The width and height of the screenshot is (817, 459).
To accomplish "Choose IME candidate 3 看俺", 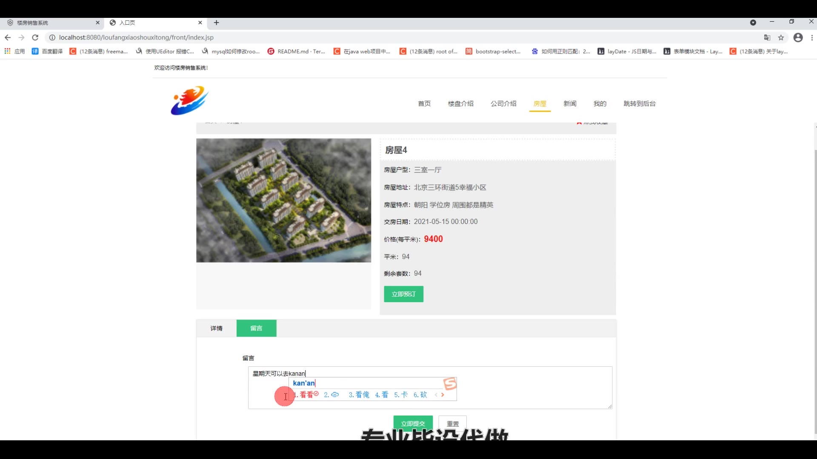I will [x=359, y=395].
